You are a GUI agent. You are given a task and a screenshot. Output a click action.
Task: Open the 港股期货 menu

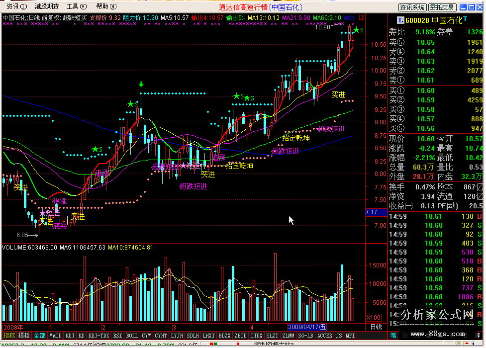(47, 6)
